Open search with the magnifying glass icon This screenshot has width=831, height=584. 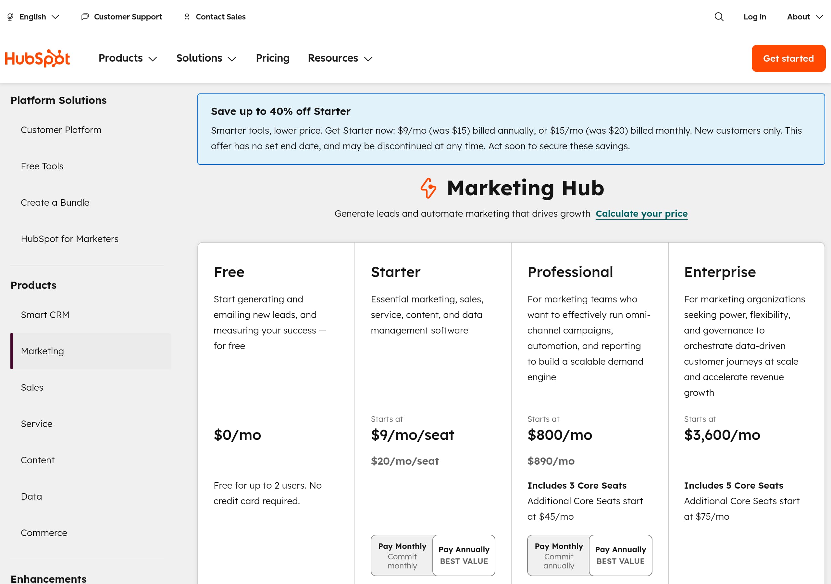click(x=719, y=17)
